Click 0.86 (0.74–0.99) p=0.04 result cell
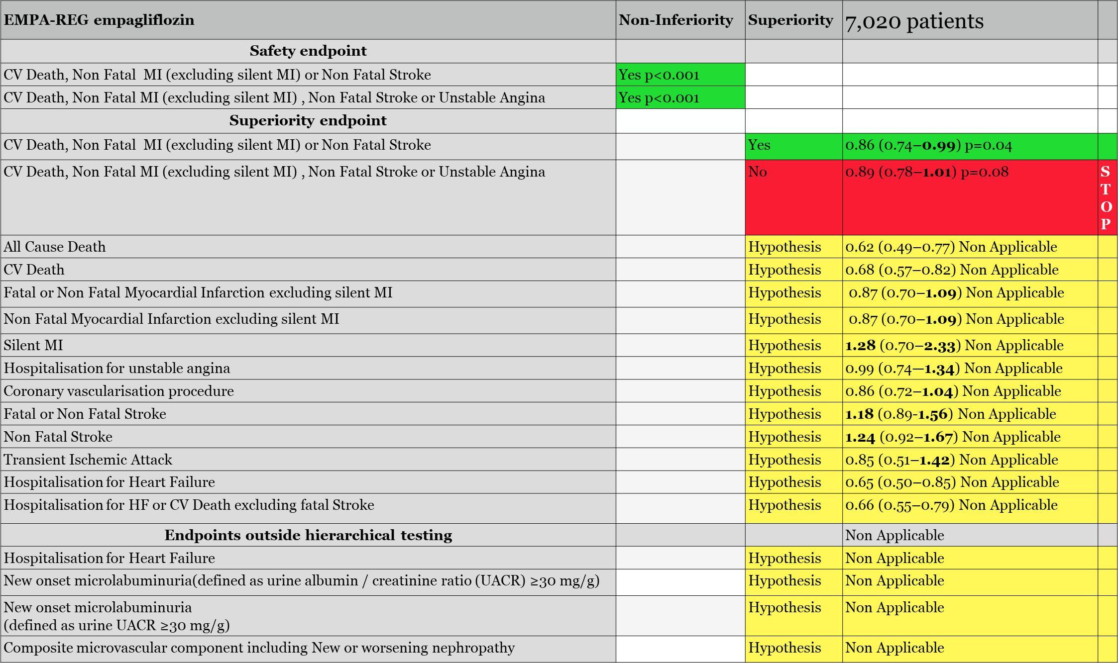1118x663 pixels. coord(970,146)
